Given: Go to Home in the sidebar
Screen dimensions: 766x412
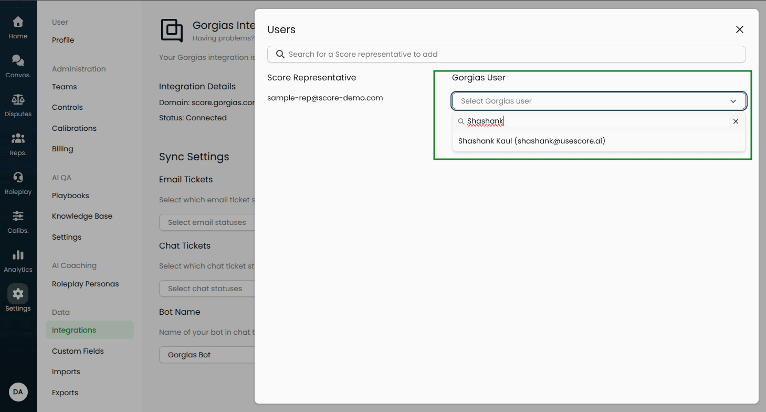Looking at the screenshot, I should 18,28.
